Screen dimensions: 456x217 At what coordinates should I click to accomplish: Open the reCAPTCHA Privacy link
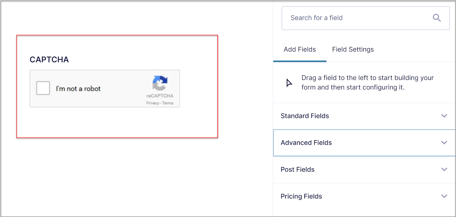[x=153, y=103]
